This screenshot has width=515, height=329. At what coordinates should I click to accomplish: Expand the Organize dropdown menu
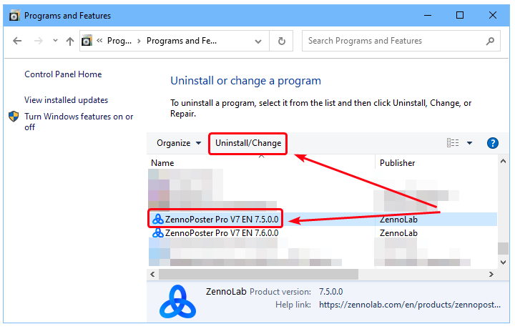pyautogui.click(x=179, y=143)
